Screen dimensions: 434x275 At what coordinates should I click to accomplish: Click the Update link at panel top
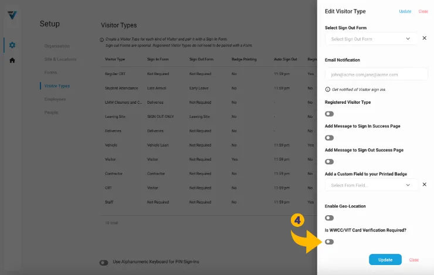[405, 11]
